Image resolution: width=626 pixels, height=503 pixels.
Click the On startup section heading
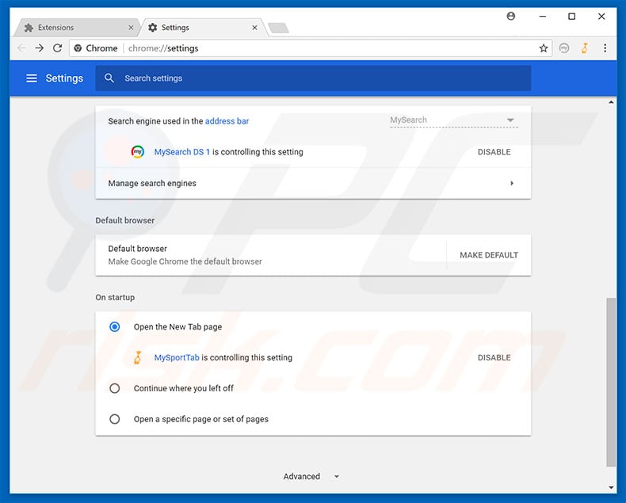115,297
